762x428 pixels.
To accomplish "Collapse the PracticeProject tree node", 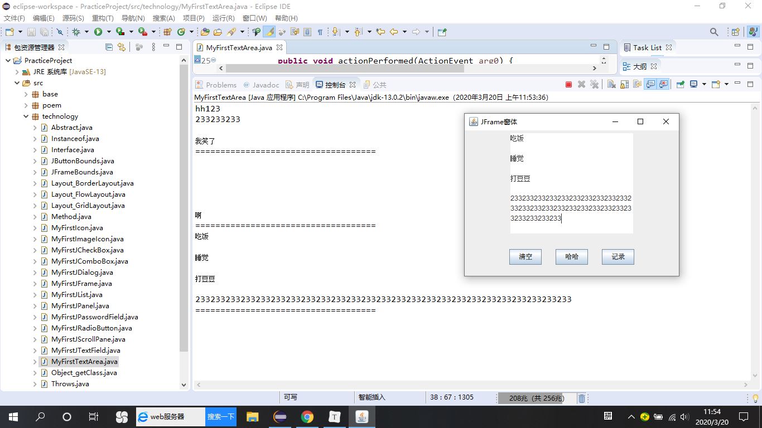I will tap(8, 60).
